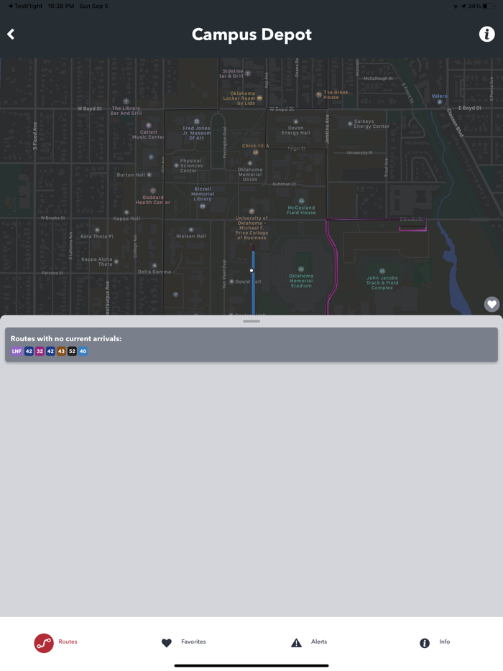Select the LNF route badge
This screenshot has width=503, height=671.
(17, 351)
